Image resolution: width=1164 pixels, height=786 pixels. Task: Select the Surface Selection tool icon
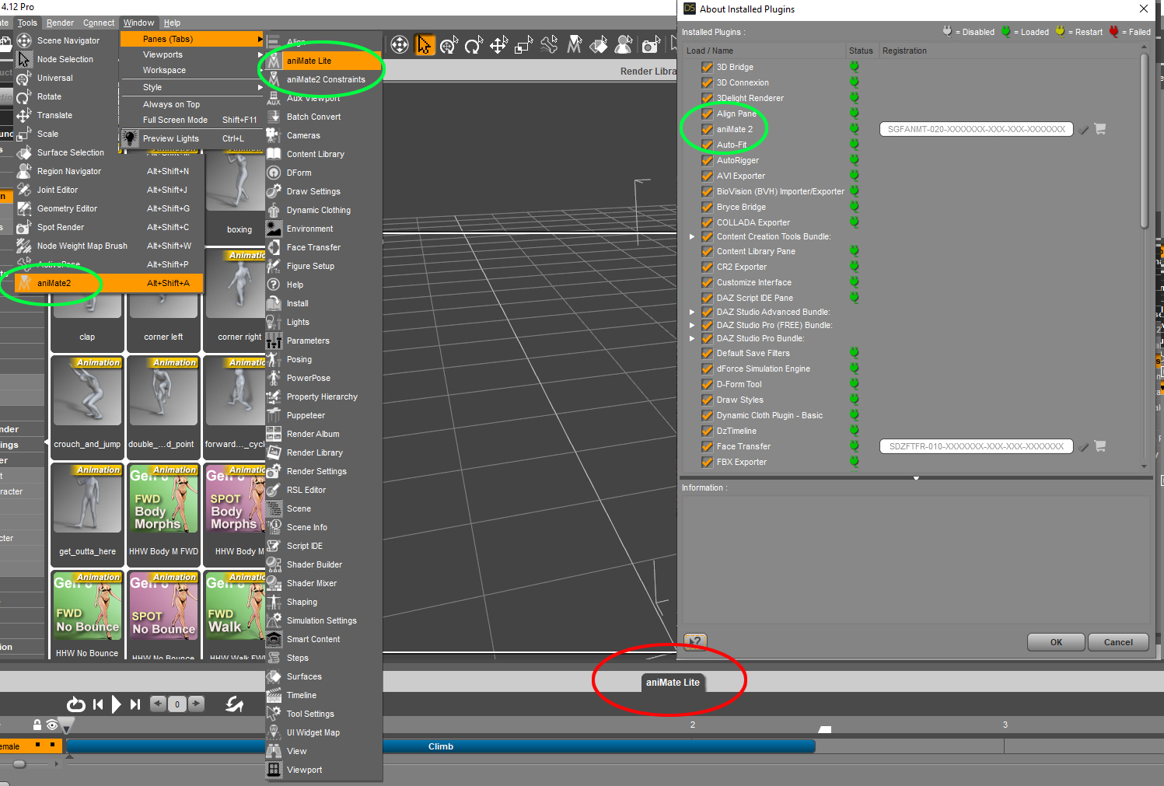point(599,45)
